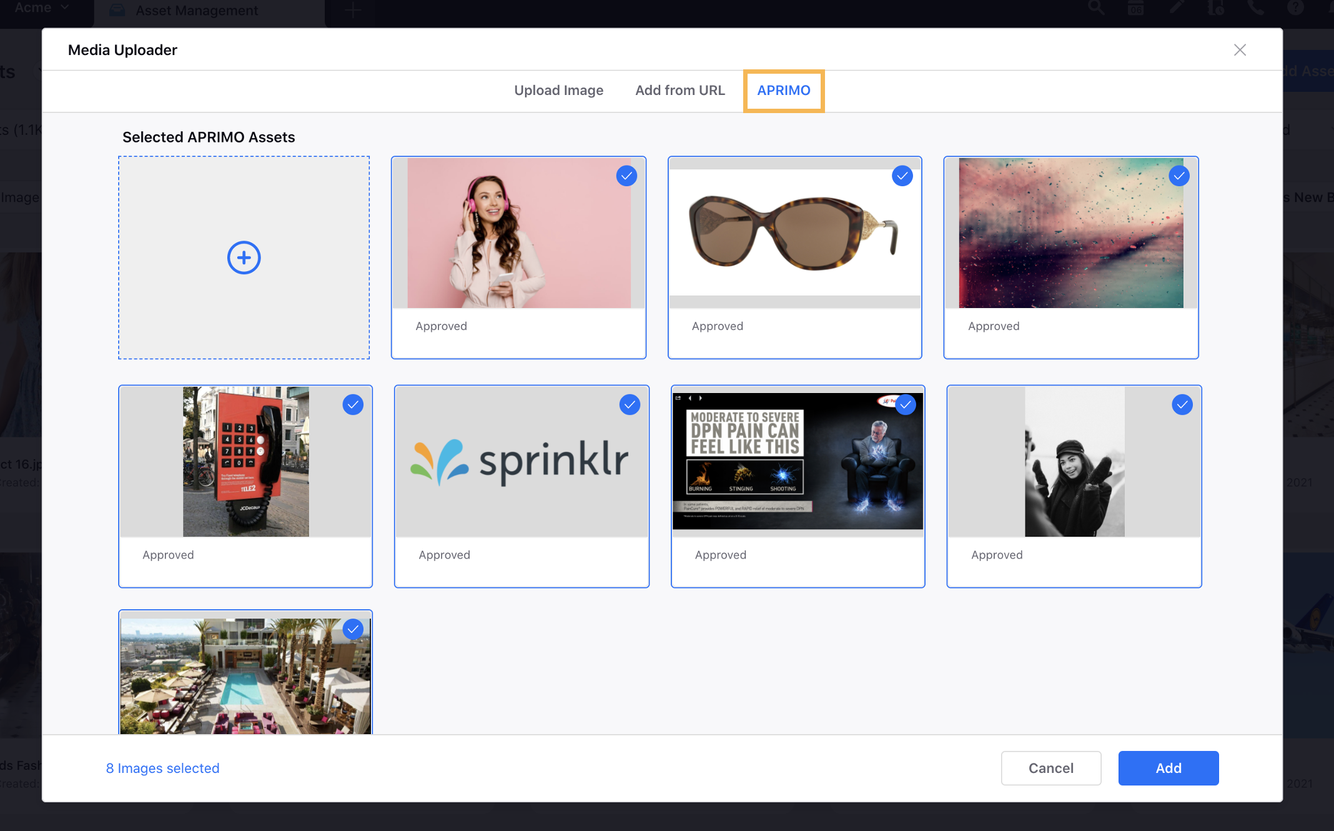Click the pencil compose icon in top bar
Viewport: 1334px width, 831px height.
(x=1176, y=8)
